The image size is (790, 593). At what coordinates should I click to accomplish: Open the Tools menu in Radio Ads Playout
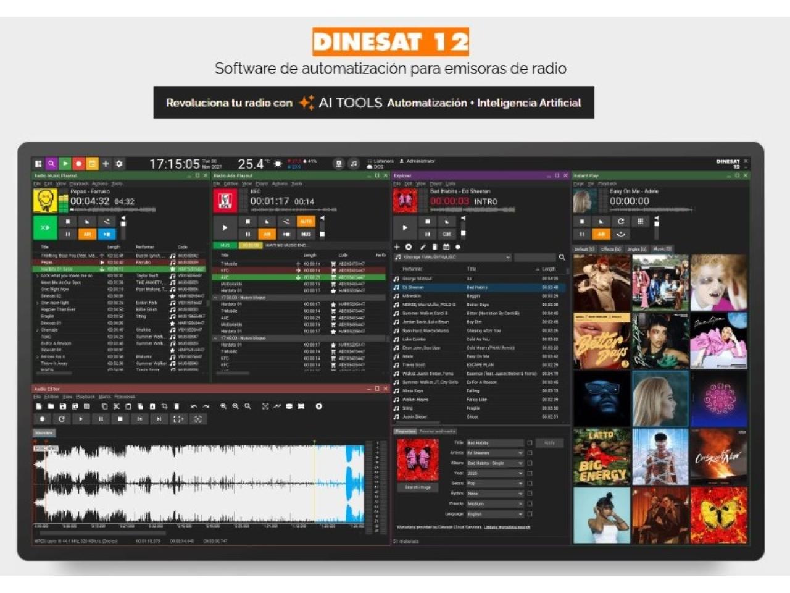[x=297, y=183]
